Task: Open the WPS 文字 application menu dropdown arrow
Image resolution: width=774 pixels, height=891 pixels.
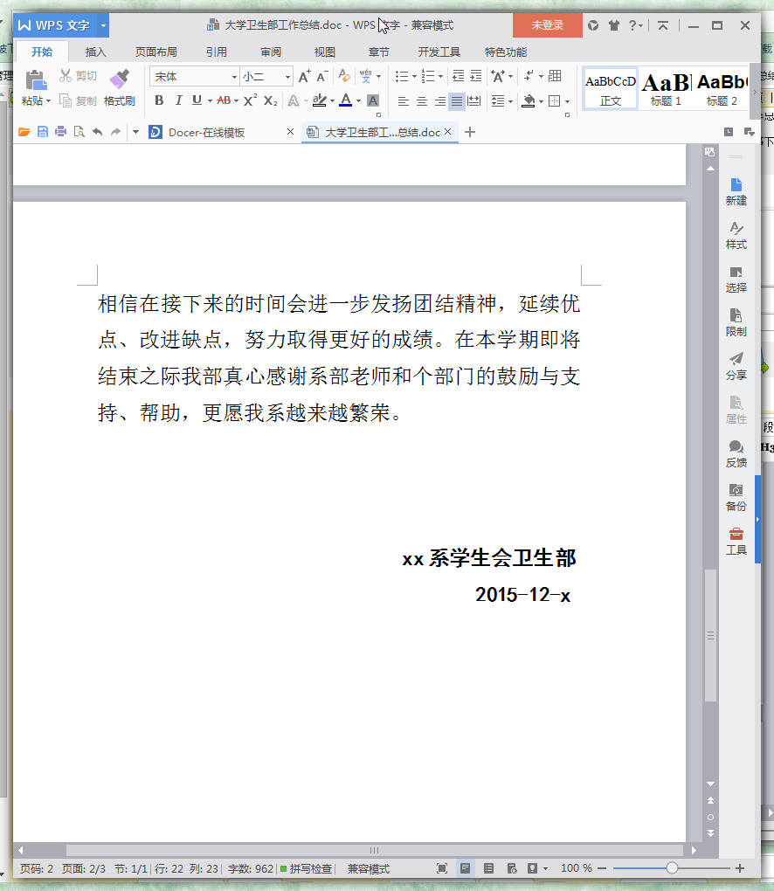Action: pos(104,25)
